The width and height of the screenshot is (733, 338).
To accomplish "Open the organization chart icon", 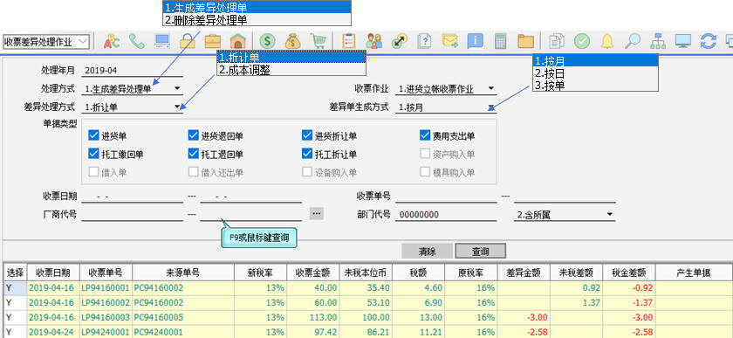I will coord(658,42).
